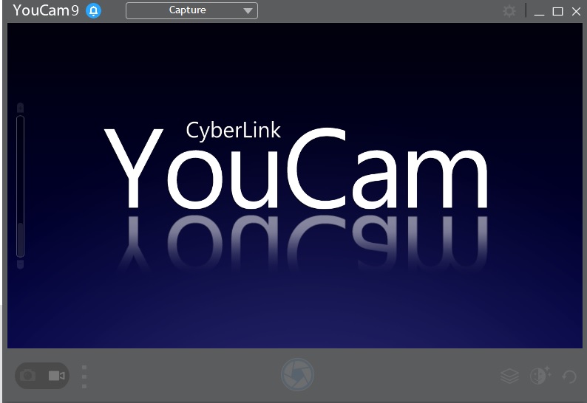Open the settings gear icon
The image size is (587, 403).
pyautogui.click(x=509, y=11)
